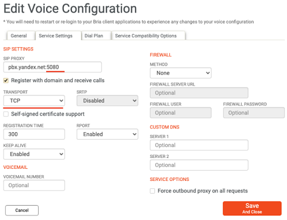
Task: Click the Firewall Password field
Action: coord(254,113)
